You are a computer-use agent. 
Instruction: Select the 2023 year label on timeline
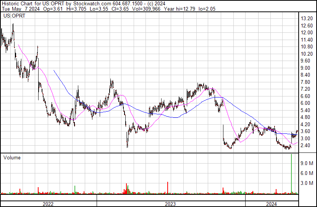(170, 204)
